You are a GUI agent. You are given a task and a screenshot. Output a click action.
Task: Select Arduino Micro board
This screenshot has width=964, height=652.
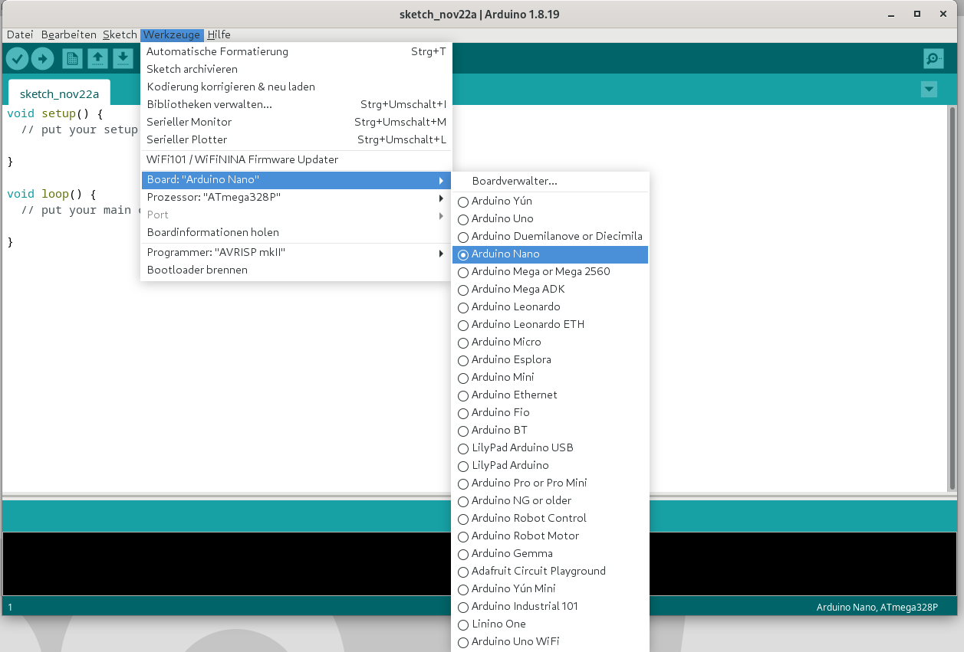pos(551,342)
